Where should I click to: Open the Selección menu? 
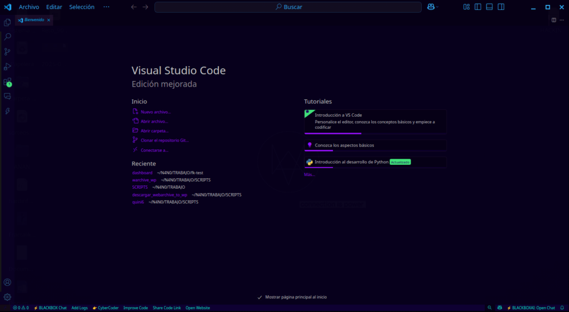point(82,7)
